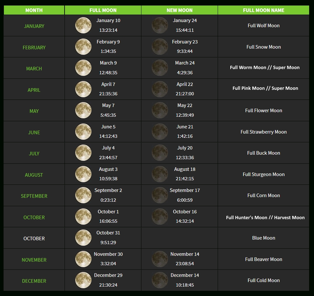Click the new moon time 21:27:00
The image size is (314, 296).
[x=185, y=94]
